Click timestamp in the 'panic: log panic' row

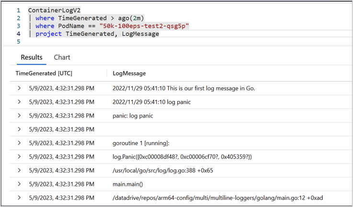(x=61, y=116)
